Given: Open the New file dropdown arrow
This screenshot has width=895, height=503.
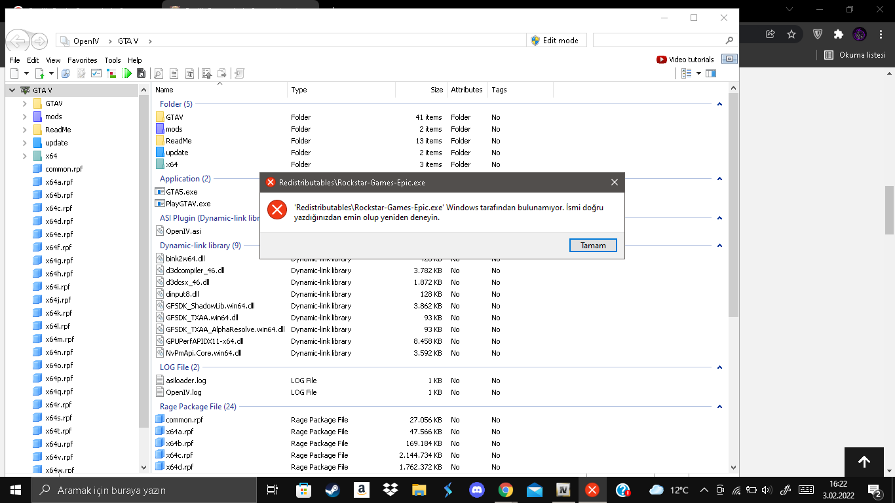Looking at the screenshot, I should pos(25,73).
